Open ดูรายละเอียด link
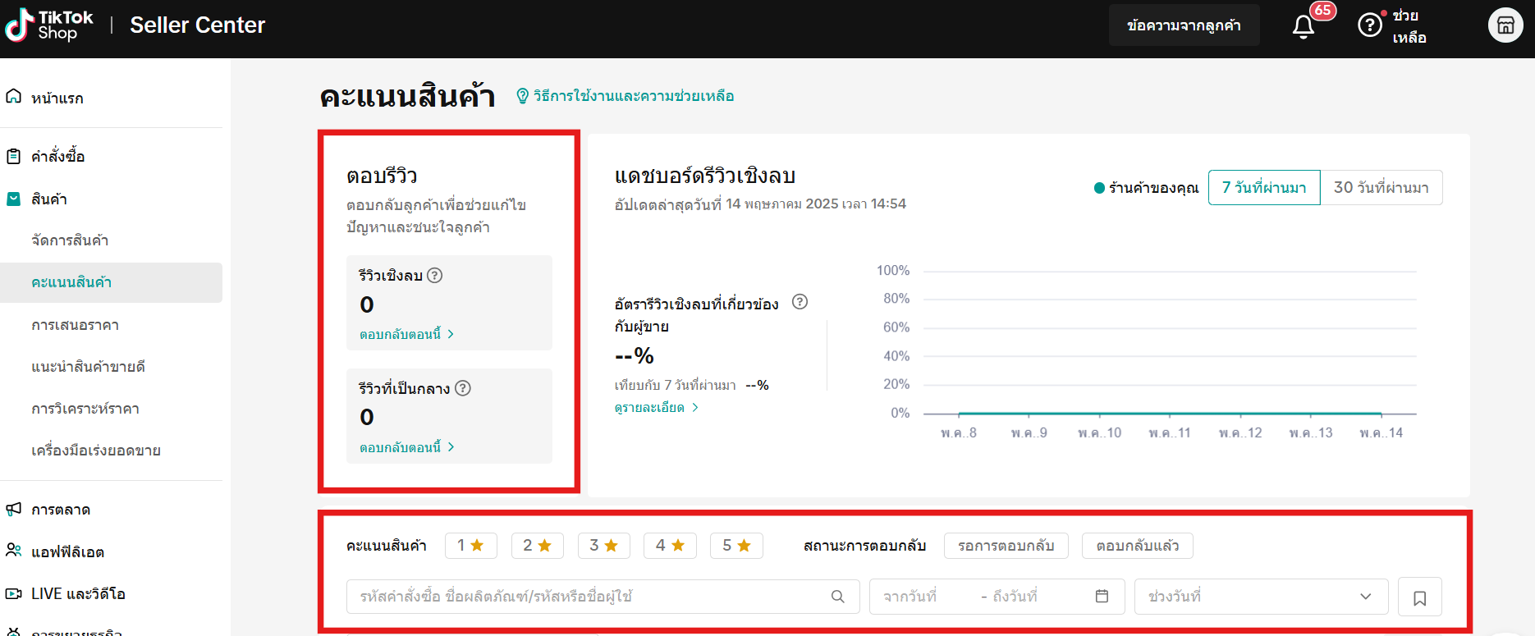The height and width of the screenshot is (636, 1535). point(656,408)
